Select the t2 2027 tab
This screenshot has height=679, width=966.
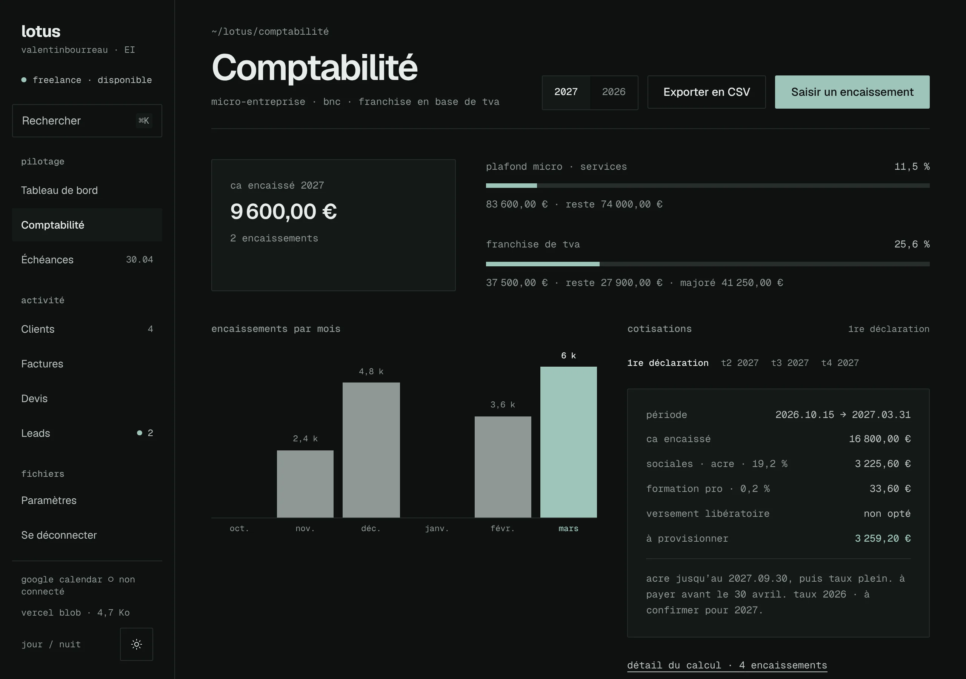[740, 363]
